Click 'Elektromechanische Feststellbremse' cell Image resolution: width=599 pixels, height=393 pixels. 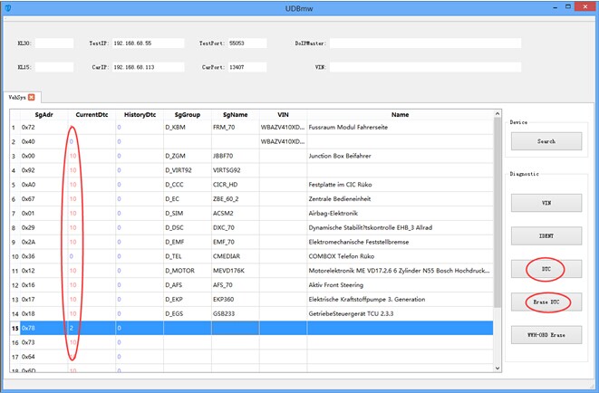point(400,242)
